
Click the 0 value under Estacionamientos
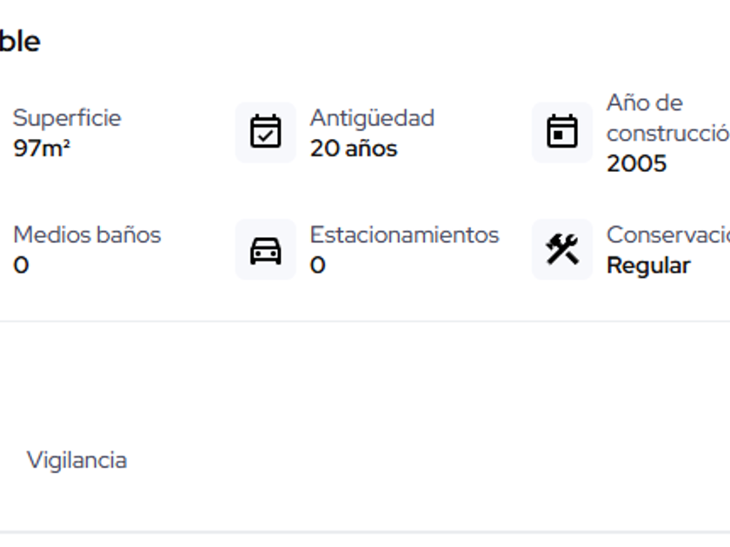pos(317,266)
